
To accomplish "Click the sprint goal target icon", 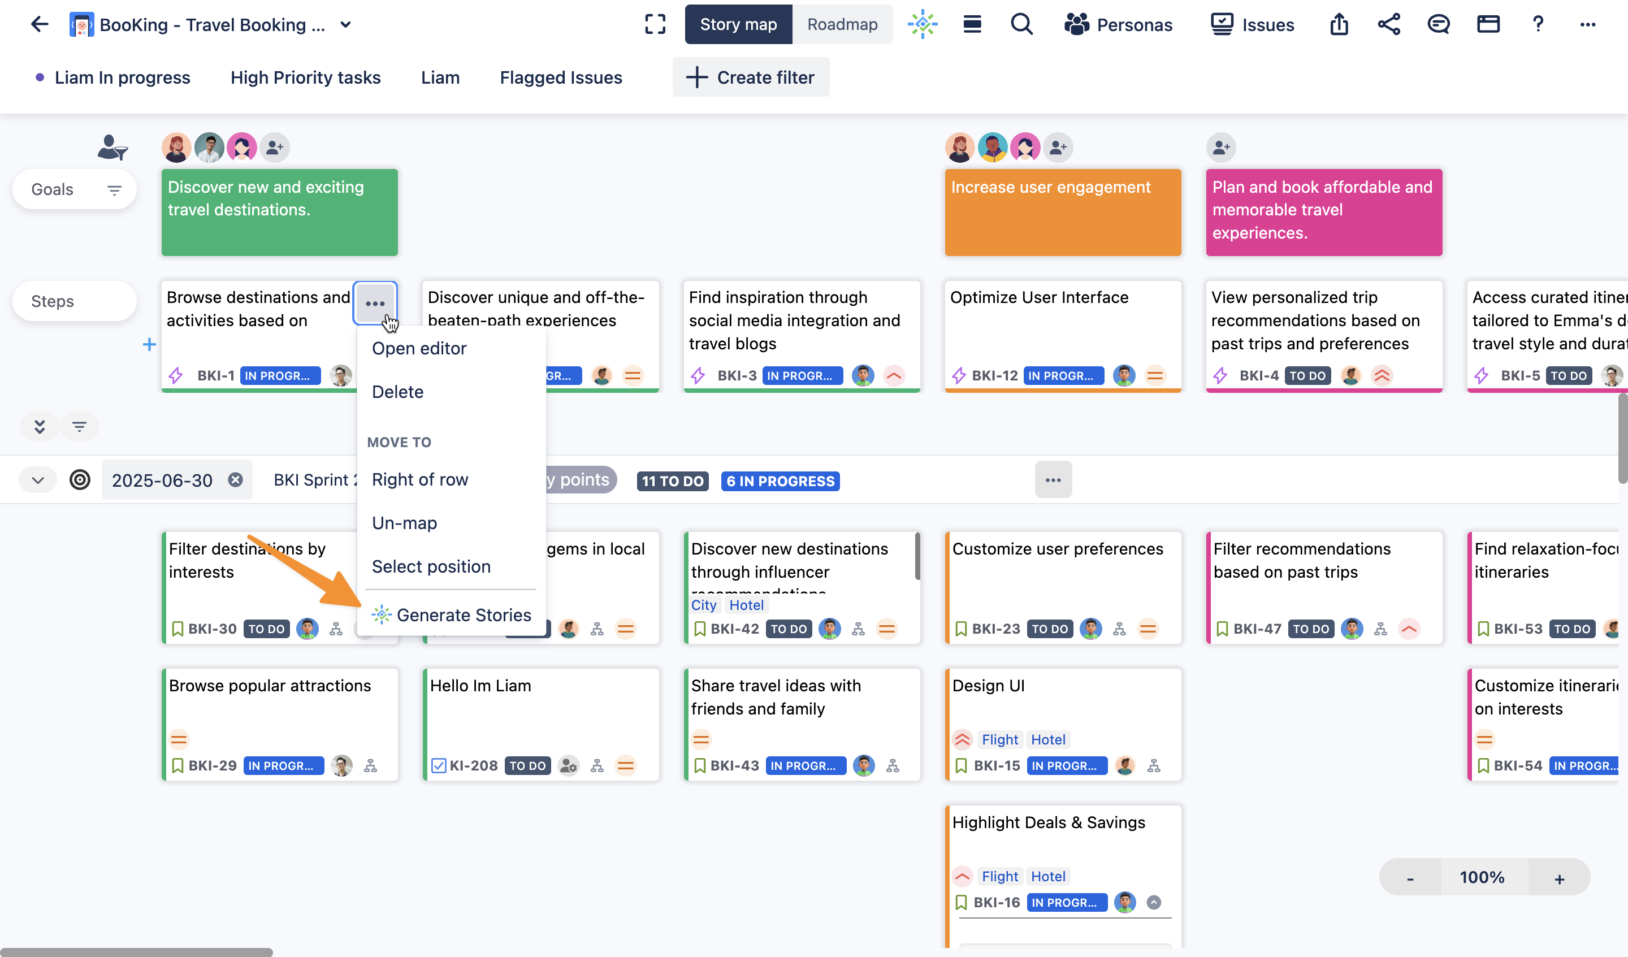I will pyautogui.click(x=80, y=480).
